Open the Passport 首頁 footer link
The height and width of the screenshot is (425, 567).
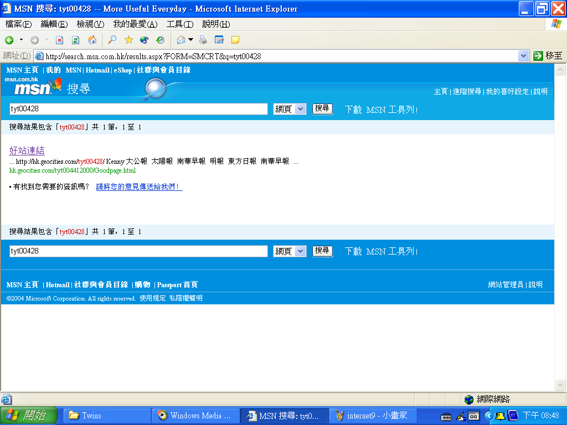[x=178, y=285]
